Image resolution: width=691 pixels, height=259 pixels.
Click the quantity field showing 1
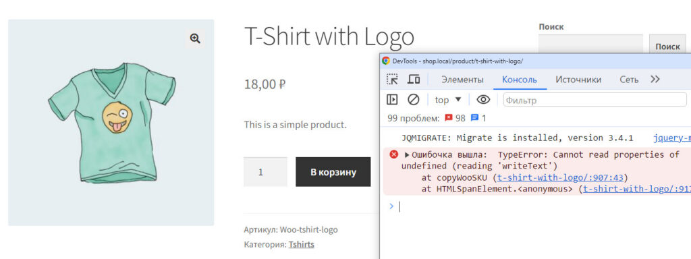point(265,172)
